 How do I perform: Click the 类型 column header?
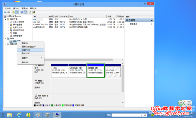tap(57, 16)
